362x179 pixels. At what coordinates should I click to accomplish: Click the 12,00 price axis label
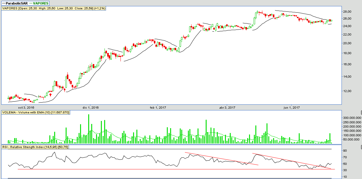point(347,91)
